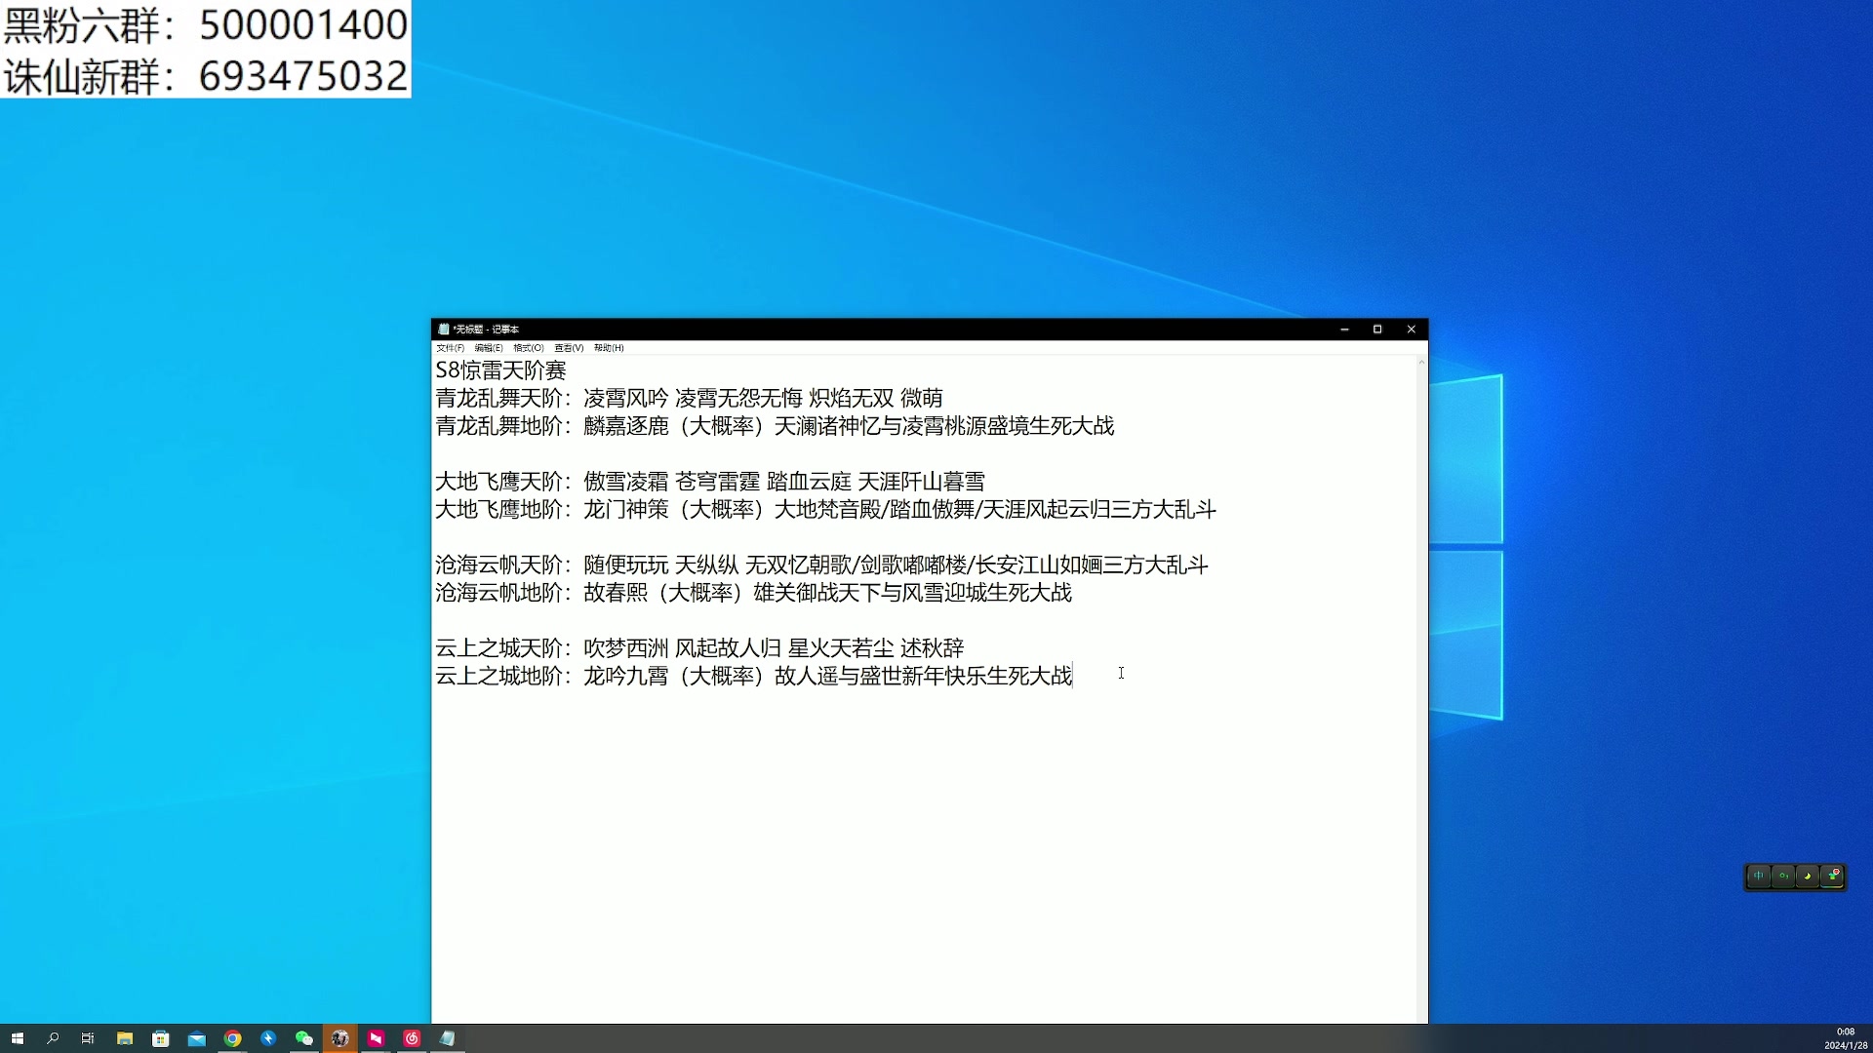Toggle the moon night-mode button on the floating panel
The height and width of the screenshot is (1053, 1873).
[1808, 876]
